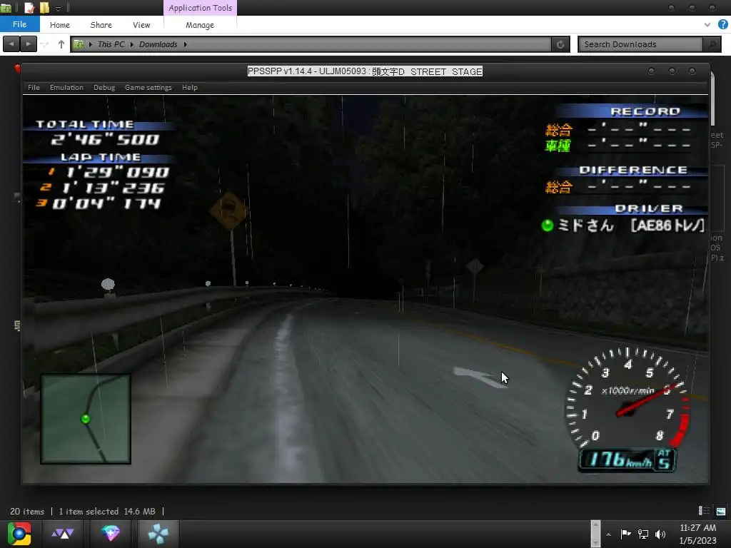The image size is (731, 548).
Task: Expand the arrow after Downloads breadcrumb
Action: (x=185, y=44)
